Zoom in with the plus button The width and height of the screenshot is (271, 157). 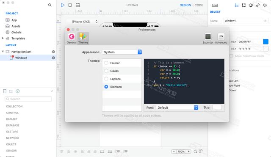click(188, 151)
